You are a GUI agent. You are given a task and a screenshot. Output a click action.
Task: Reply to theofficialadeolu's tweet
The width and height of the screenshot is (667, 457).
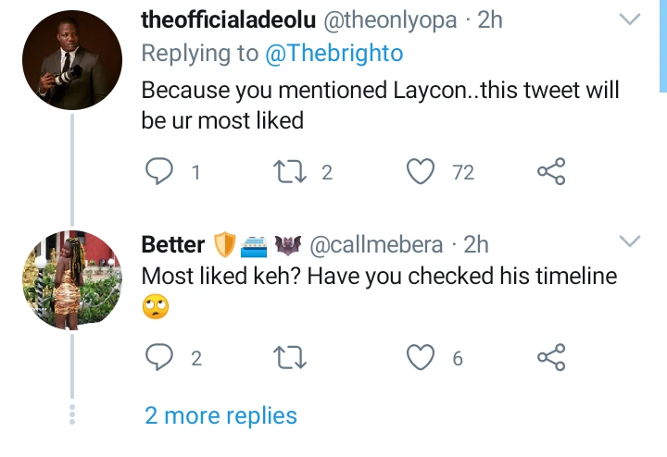(159, 171)
